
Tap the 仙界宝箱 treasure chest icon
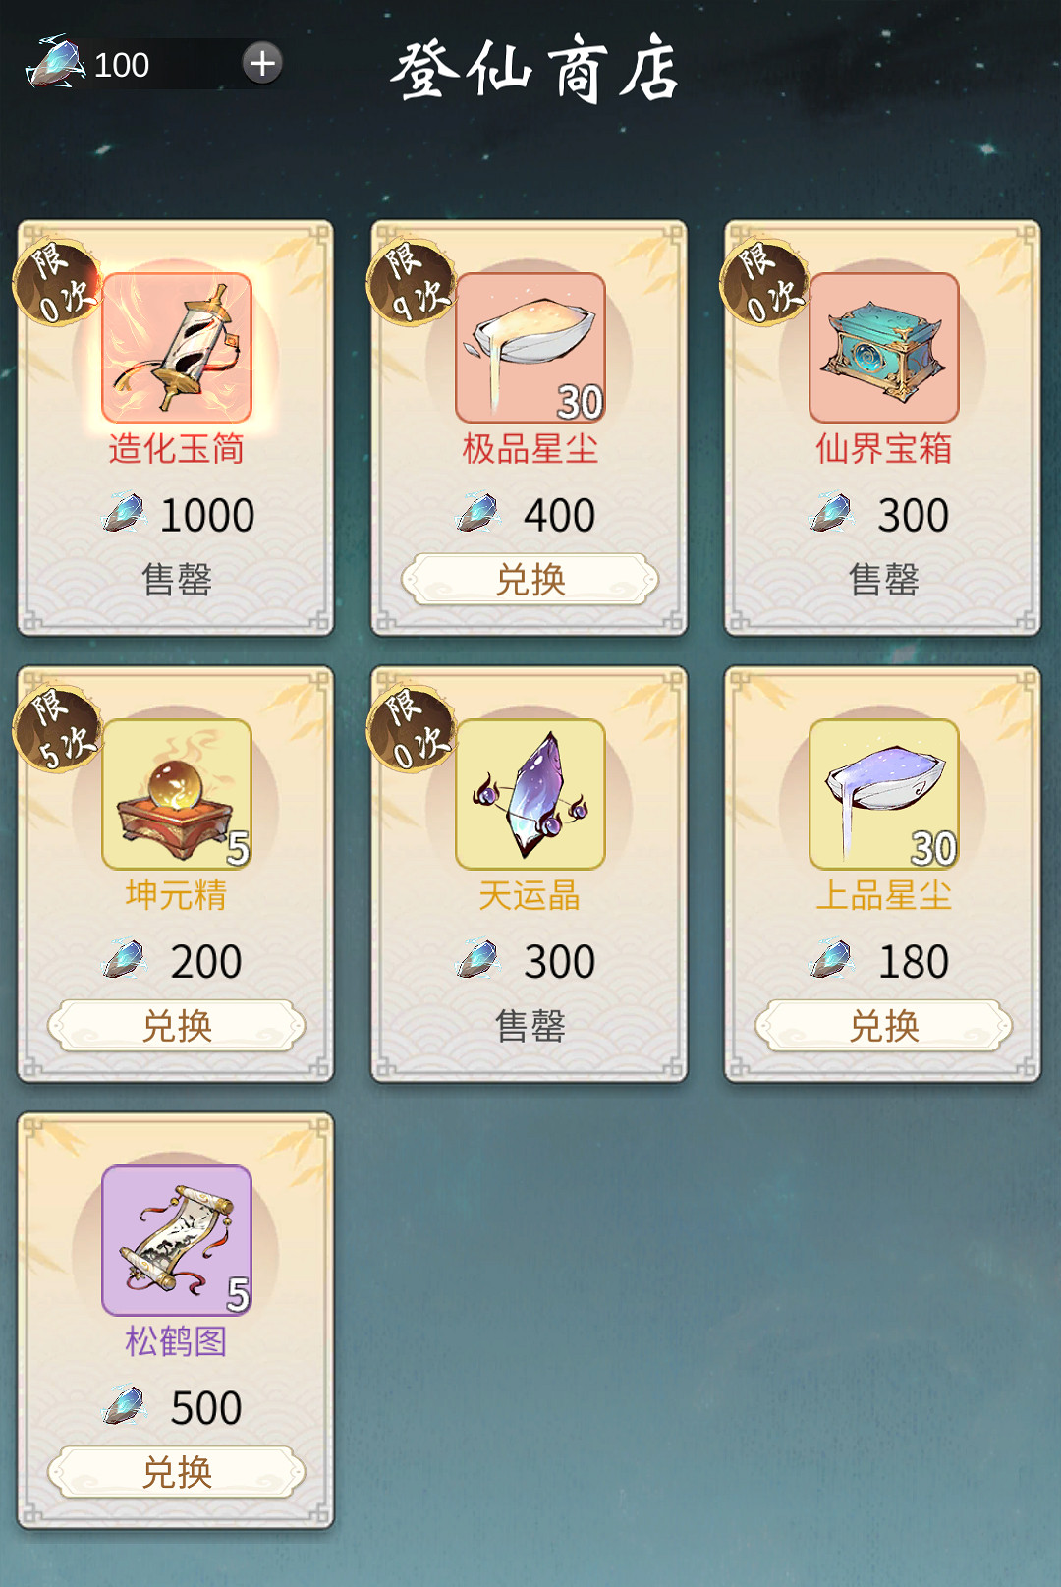(884, 348)
